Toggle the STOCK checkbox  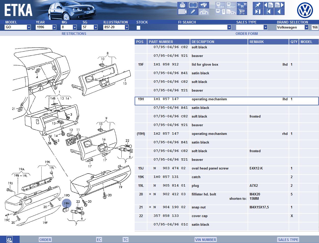(138, 28)
